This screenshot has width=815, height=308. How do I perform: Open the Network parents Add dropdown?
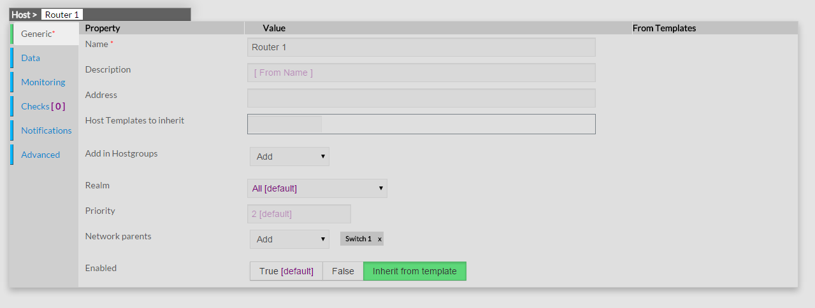[289, 239]
